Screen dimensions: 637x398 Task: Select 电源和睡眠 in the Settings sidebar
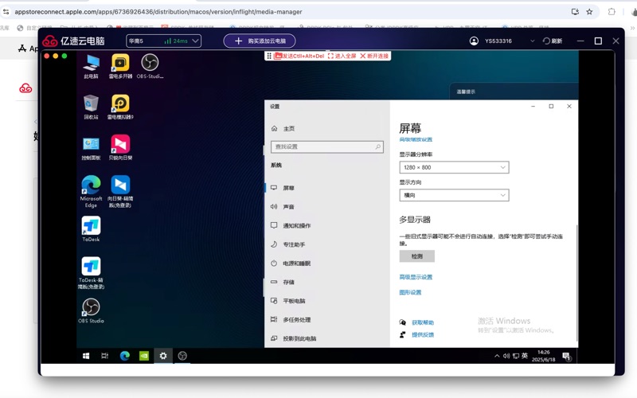327,263
